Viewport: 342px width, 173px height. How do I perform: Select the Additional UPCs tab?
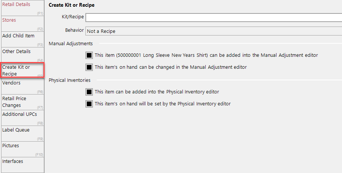point(23,118)
